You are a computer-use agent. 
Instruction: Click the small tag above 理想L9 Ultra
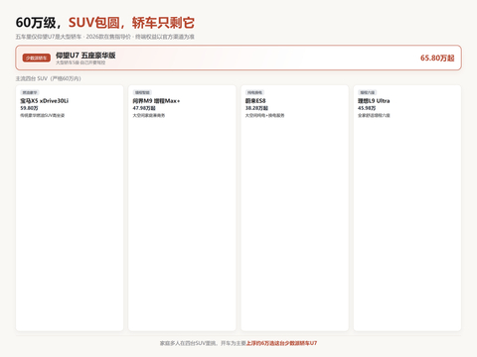(368, 92)
